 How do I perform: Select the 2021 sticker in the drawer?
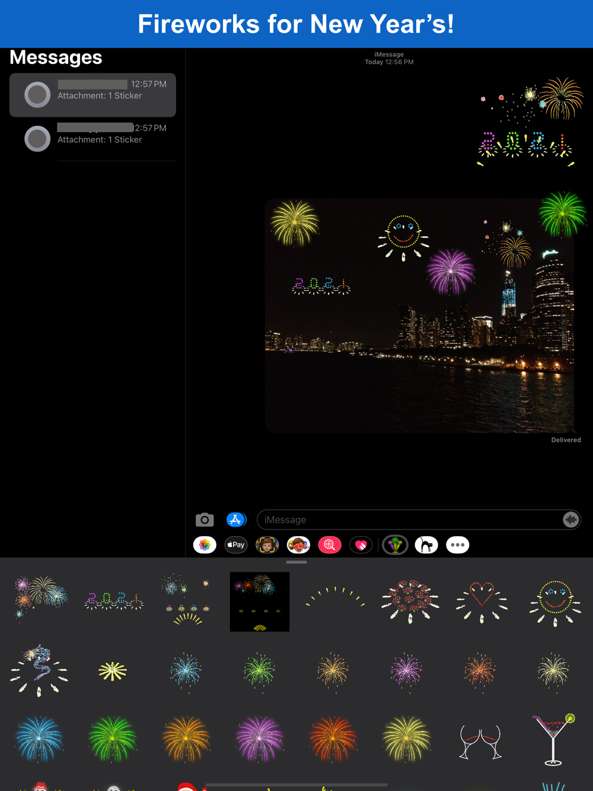[113, 601]
